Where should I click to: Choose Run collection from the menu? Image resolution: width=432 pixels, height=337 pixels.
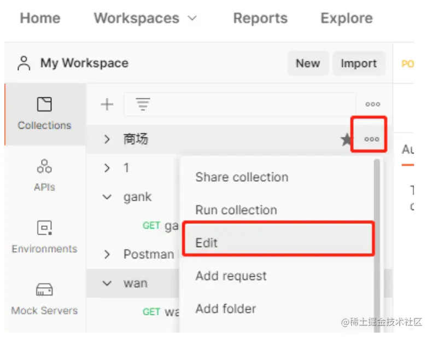(236, 210)
